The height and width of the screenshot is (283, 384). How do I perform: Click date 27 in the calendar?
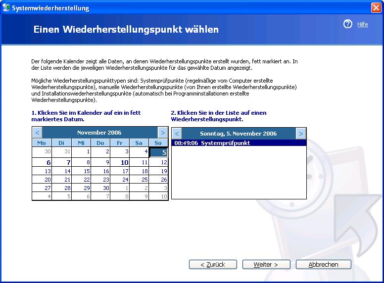pyautogui.click(x=42, y=188)
